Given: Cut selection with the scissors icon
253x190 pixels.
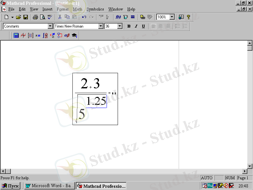Looking at the screenshot, I should tap(60, 17).
